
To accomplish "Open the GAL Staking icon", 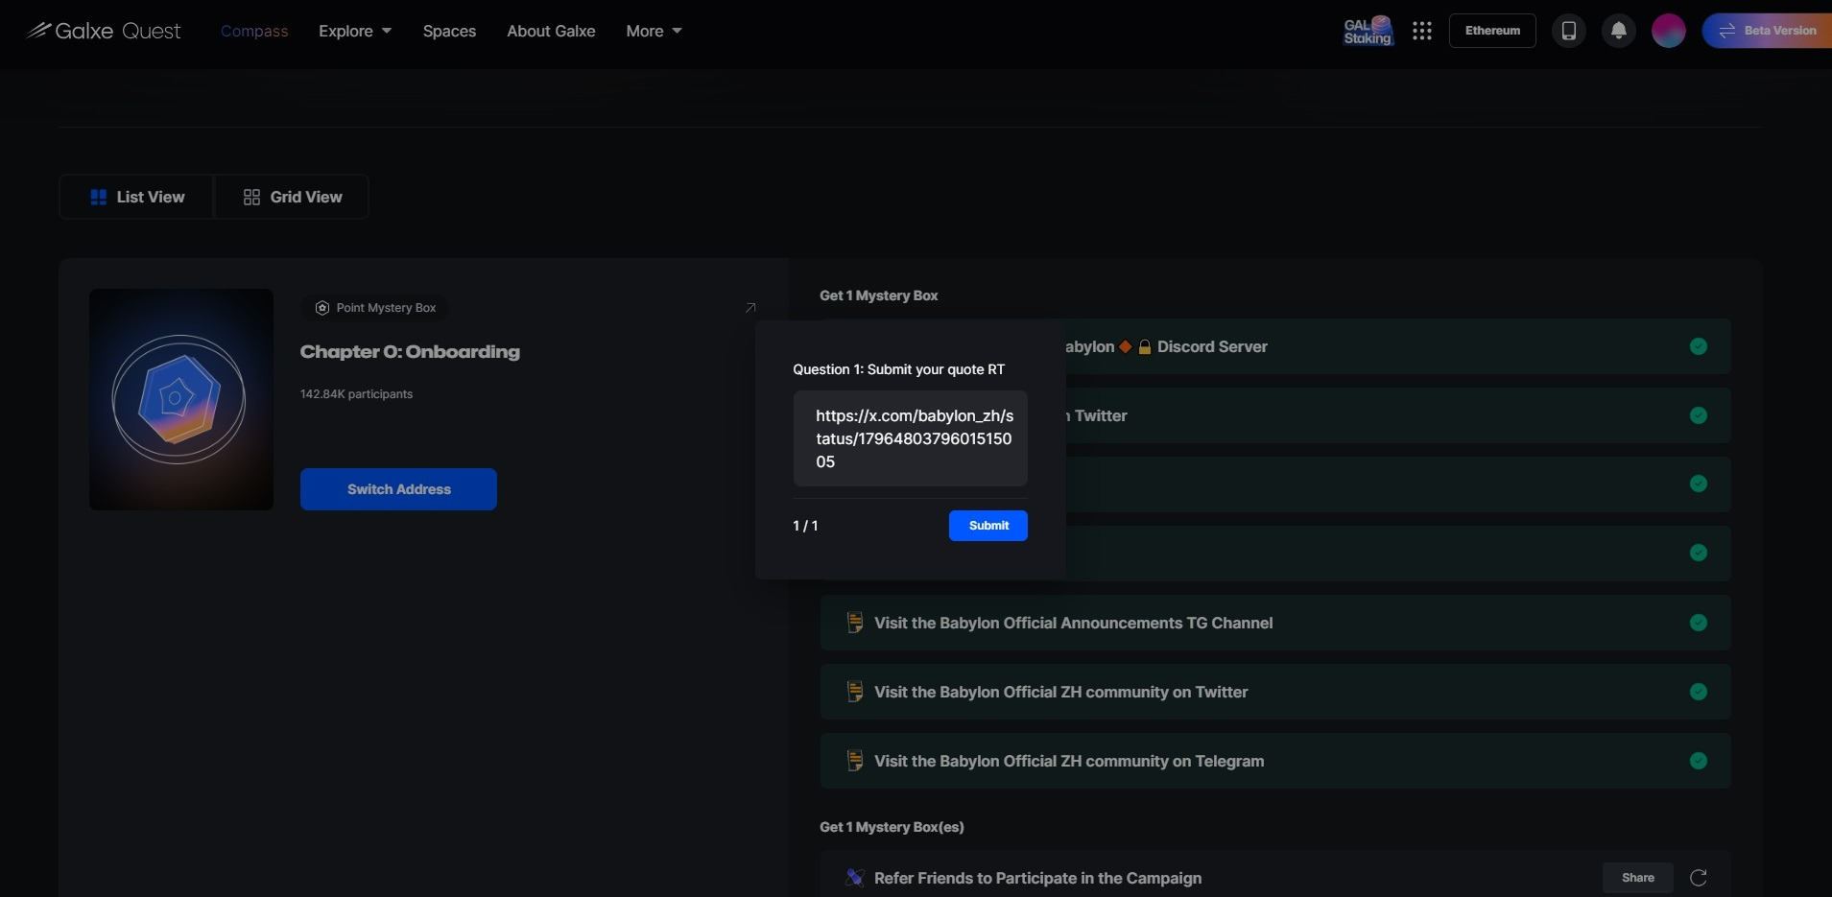I will (x=1368, y=31).
